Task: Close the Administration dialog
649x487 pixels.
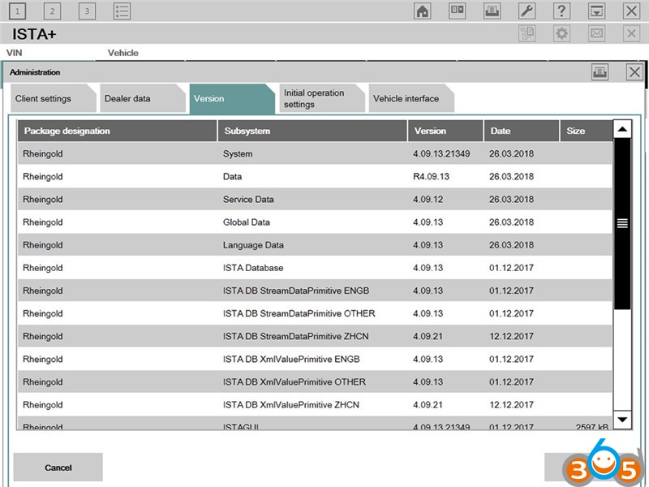Action: tap(634, 72)
